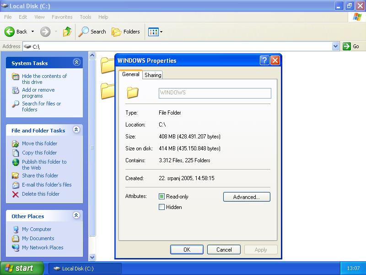Expand the Address bar dropdown list
The image size is (366, 275).
click(x=335, y=46)
